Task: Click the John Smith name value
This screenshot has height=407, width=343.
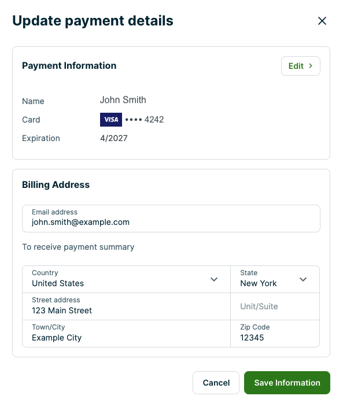Action: click(x=123, y=100)
